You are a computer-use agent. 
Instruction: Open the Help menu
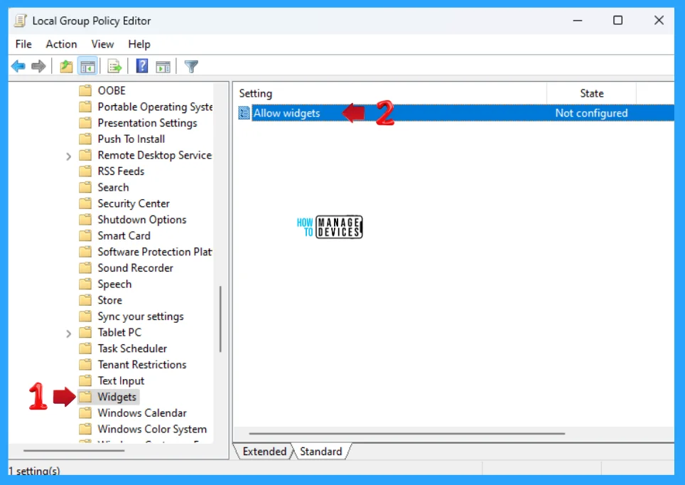(139, 44)
